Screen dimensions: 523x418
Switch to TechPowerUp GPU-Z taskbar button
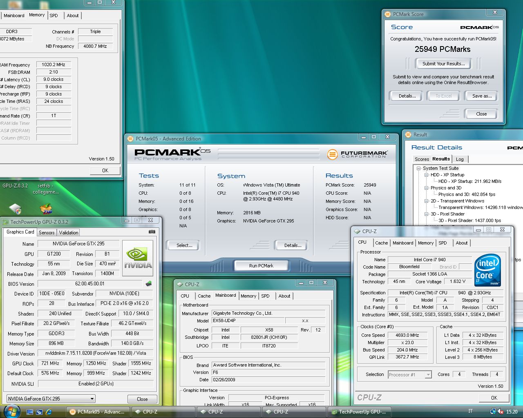click(x=360, y=412)
